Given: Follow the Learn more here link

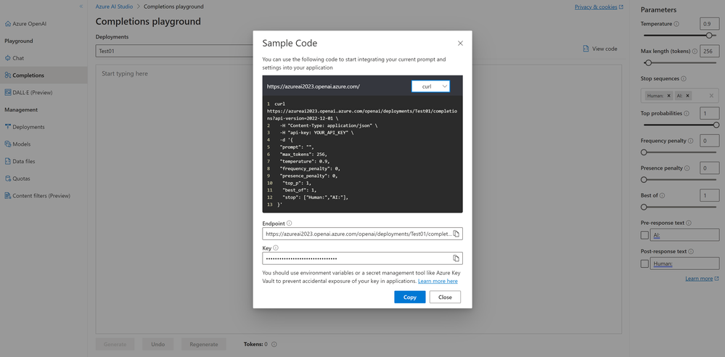Looking at the screenshot, I should coord(438,281).
